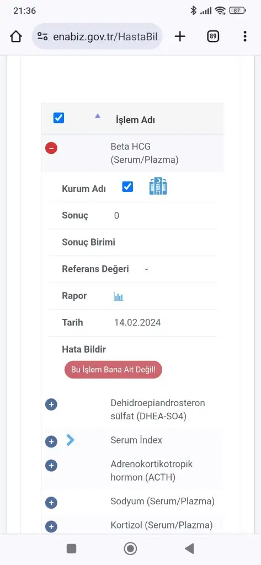Viewport: 261px width, 565px height.
Task: Click the blue chevron beside Serum İndex
Action: click(x=70, y=440)
